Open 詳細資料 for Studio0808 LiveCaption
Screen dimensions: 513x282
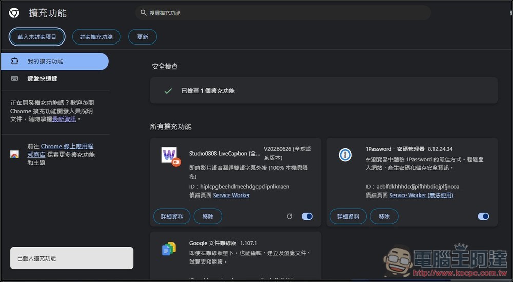pos(172,216)
